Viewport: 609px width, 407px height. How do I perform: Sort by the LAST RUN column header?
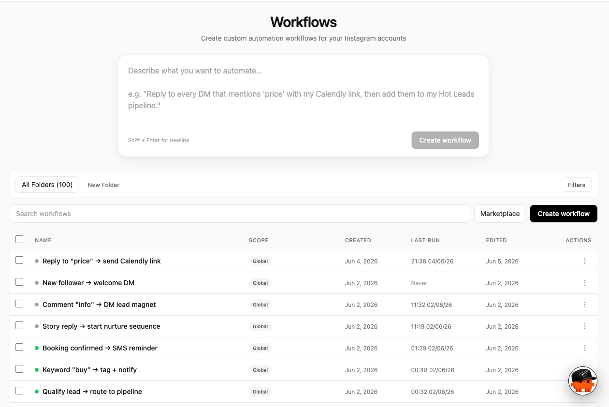425,240
